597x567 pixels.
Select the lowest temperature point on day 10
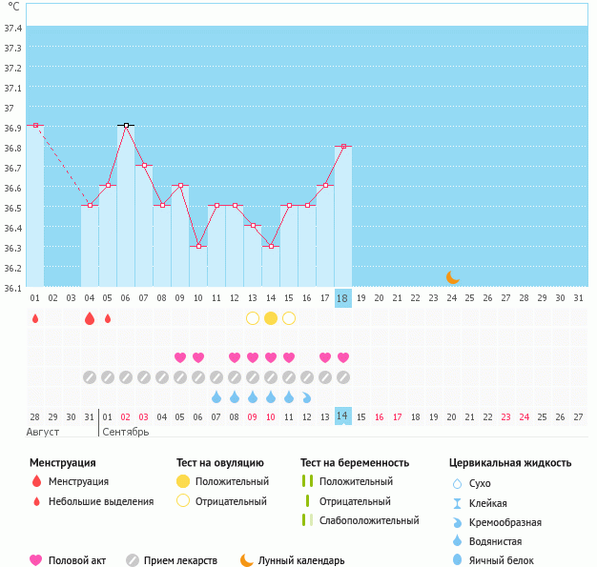click(198, 246)
